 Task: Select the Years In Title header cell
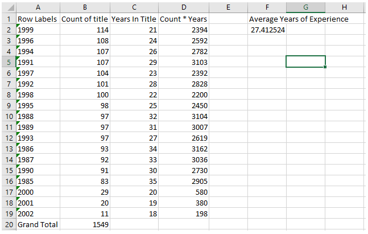coord(134,19)
